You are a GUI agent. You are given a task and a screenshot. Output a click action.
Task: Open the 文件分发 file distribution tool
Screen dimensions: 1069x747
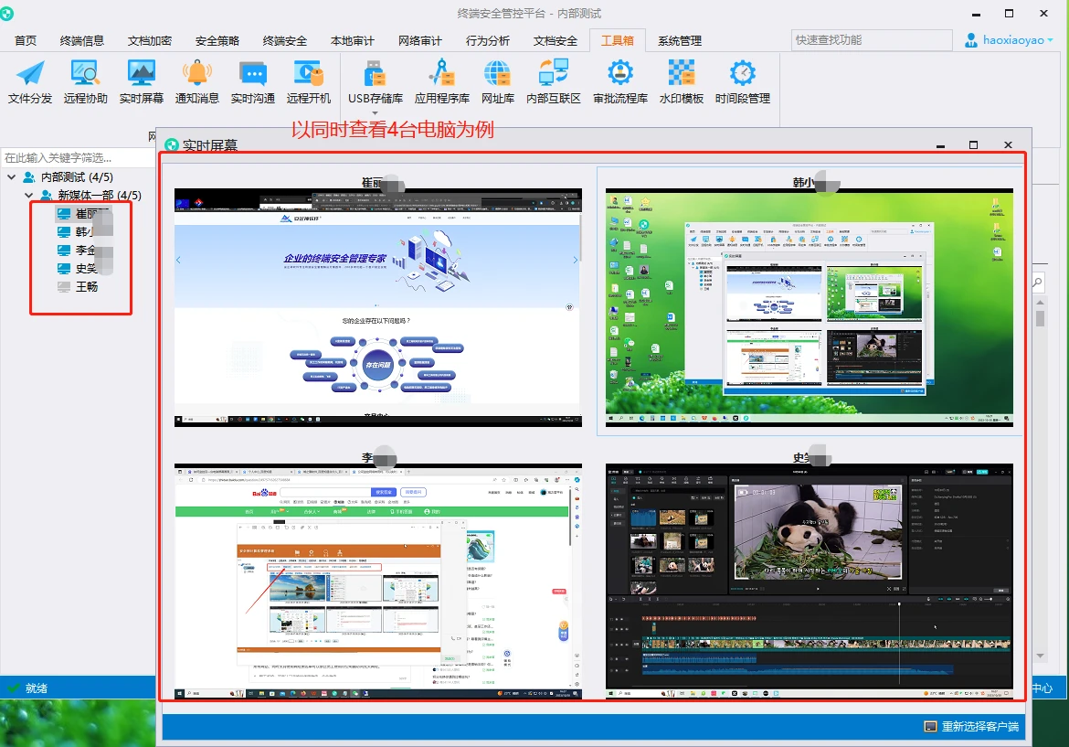[x=30, y=82]
